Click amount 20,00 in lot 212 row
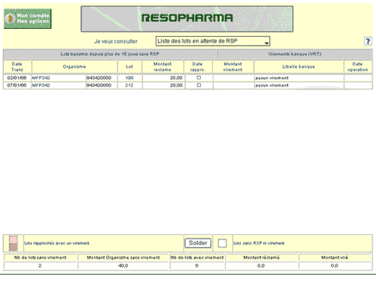The width and height of the screenshot is (376, 284). (x=176, y=85)
